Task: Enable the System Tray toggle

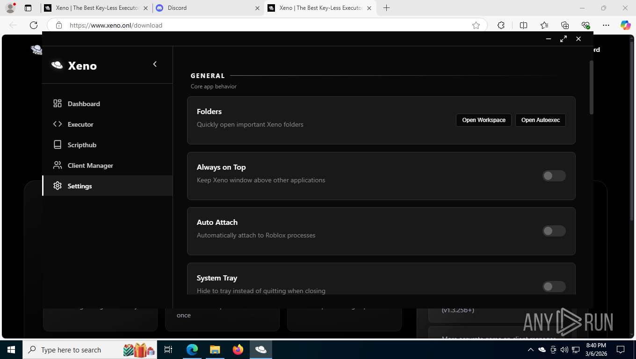Action: click(554, 287)
